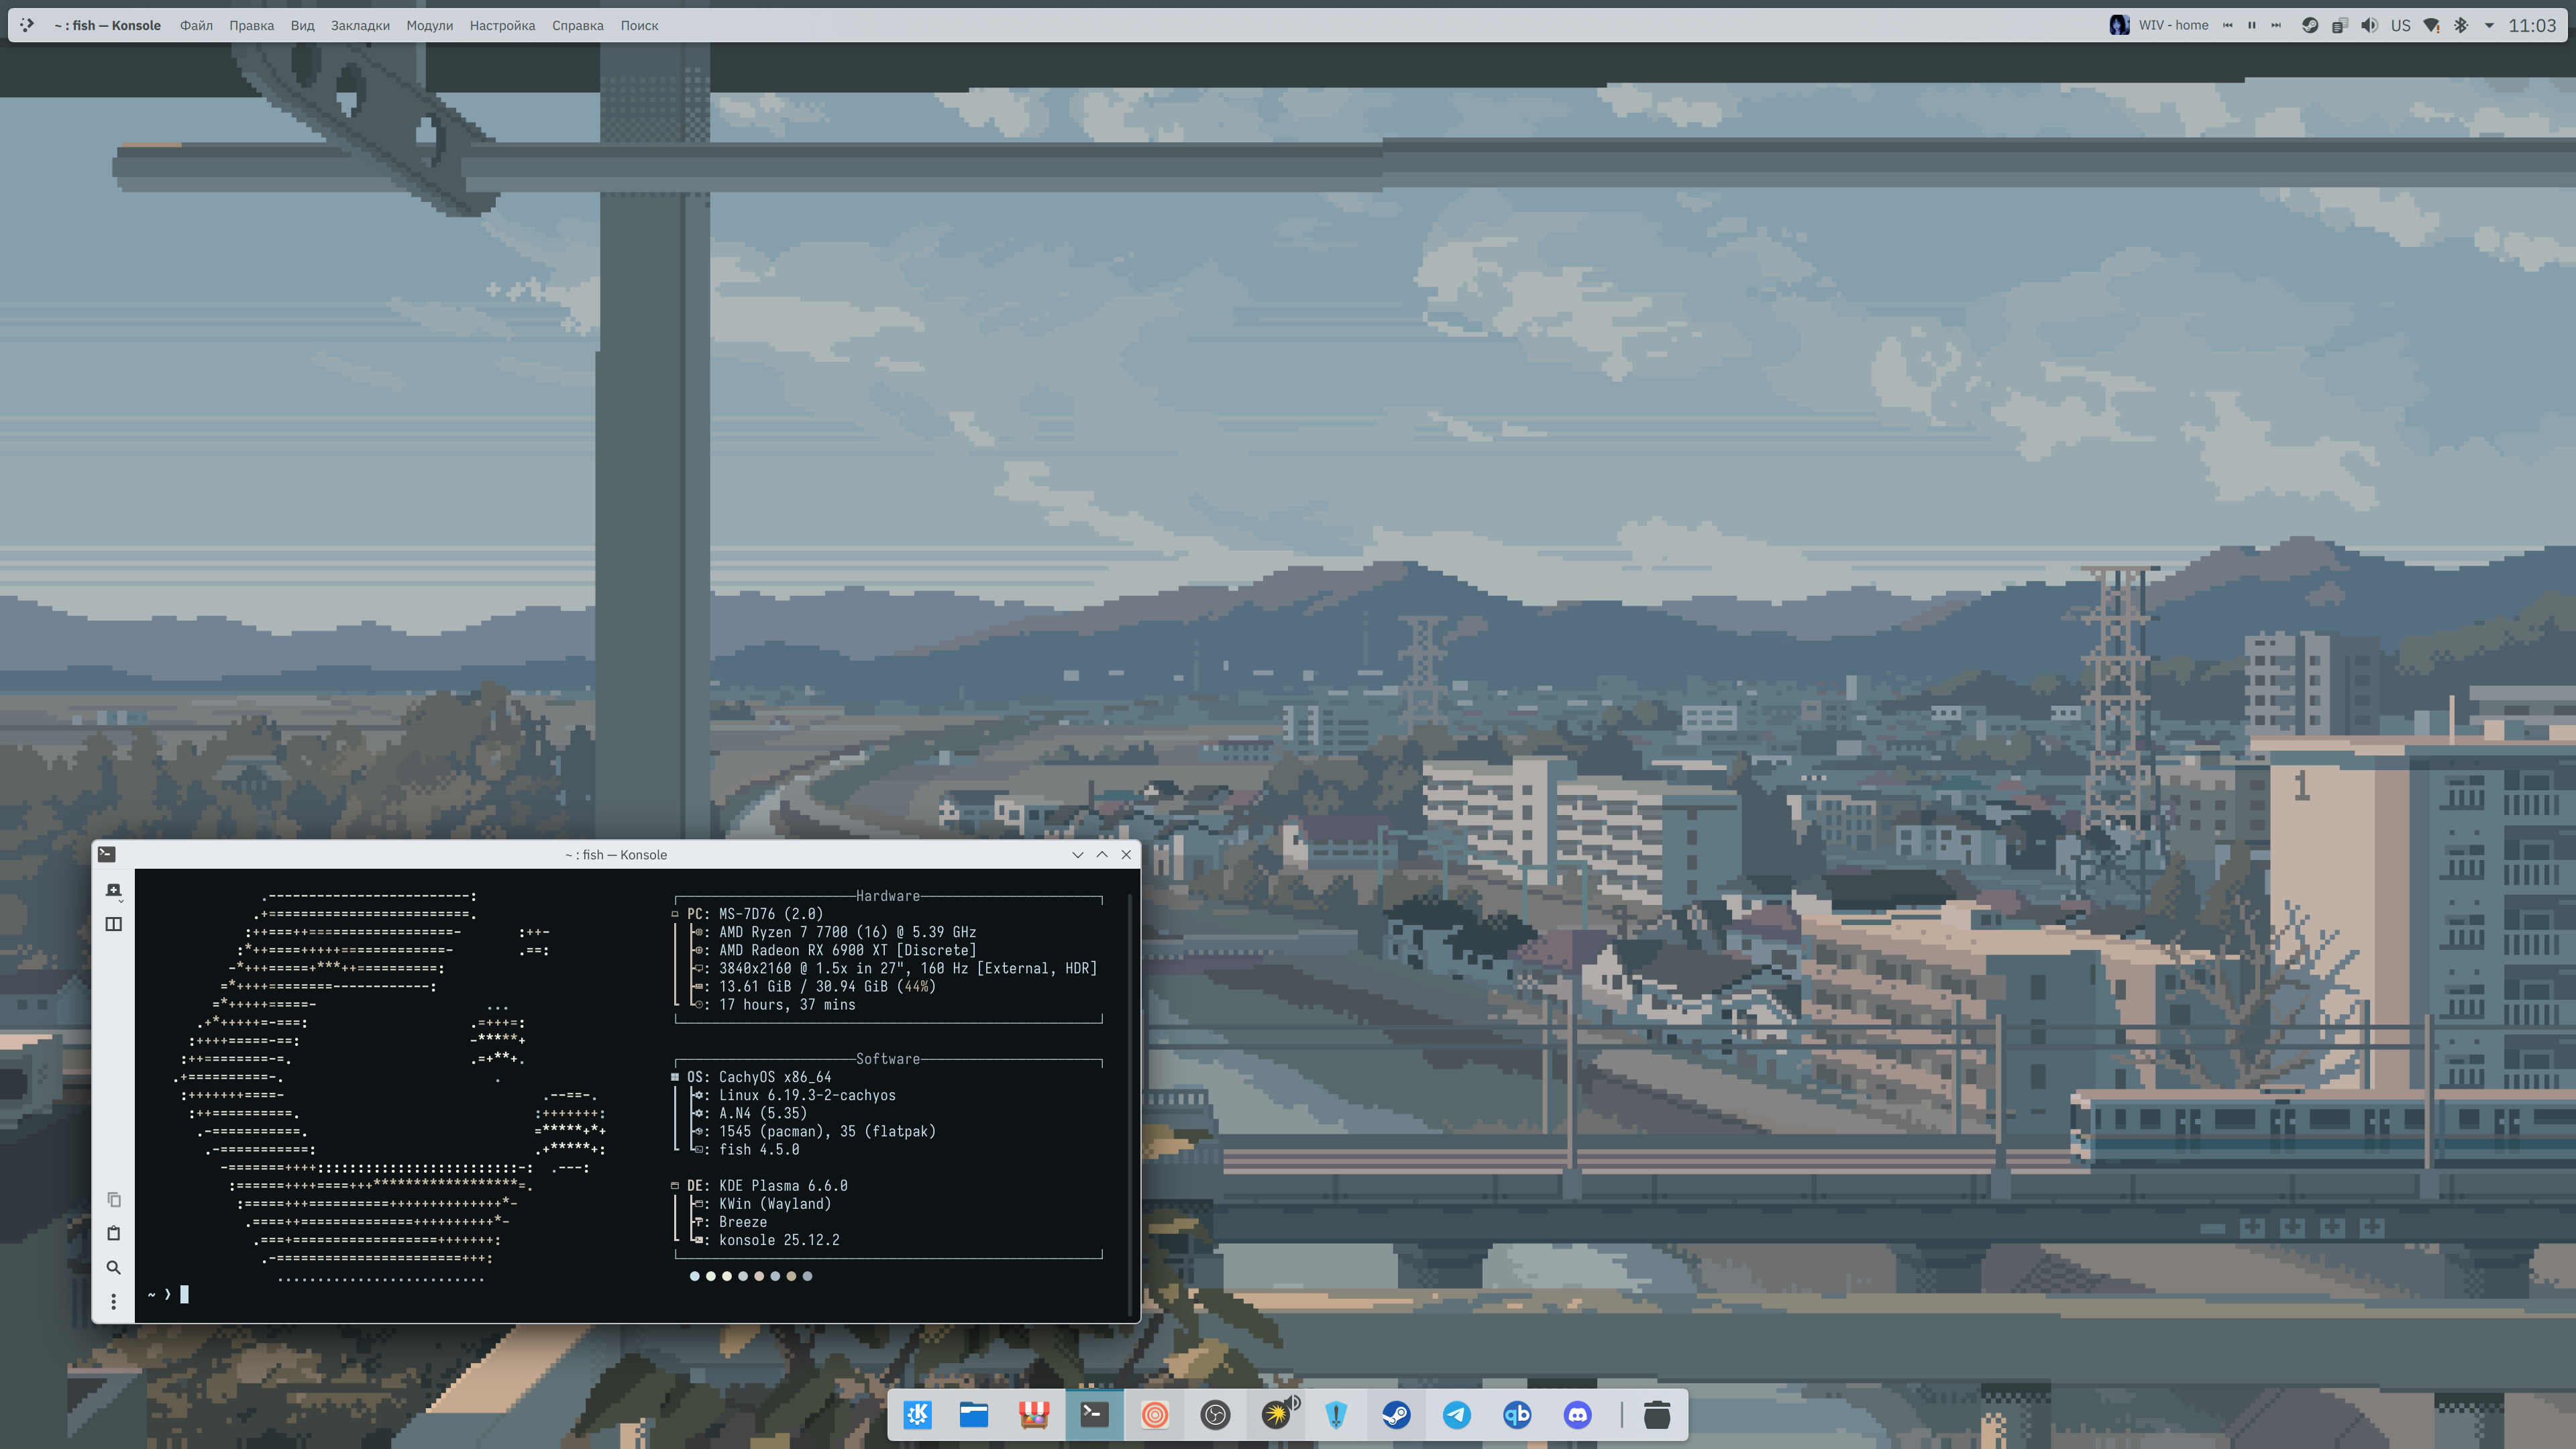The width and height of the screenshot is (2576, 1449).
Task: Click the Konsole window menu icon in the title bar
Action: (107, 854)
